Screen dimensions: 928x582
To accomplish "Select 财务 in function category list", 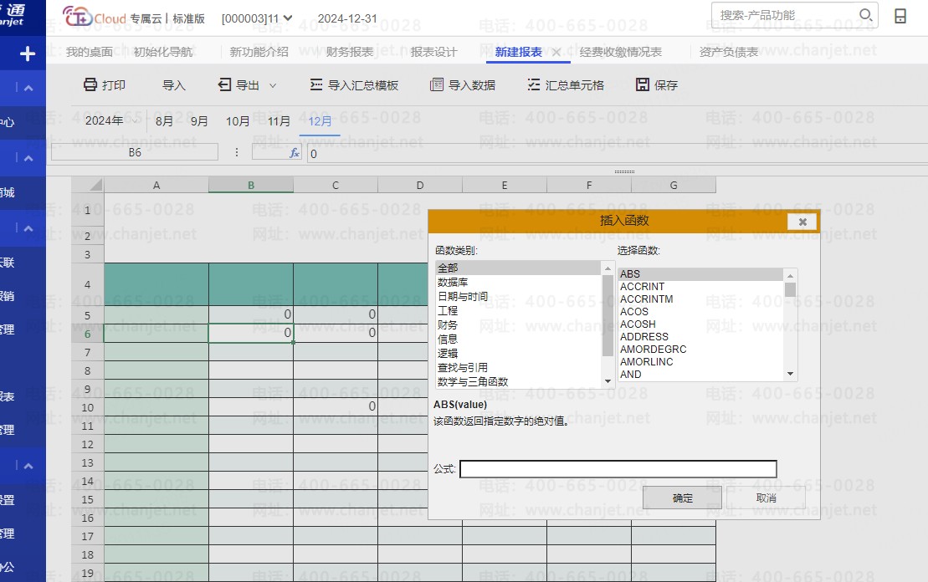I will point(448,325).
